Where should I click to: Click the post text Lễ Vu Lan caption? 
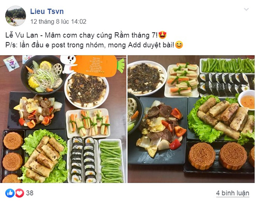[x=82, y=35]
